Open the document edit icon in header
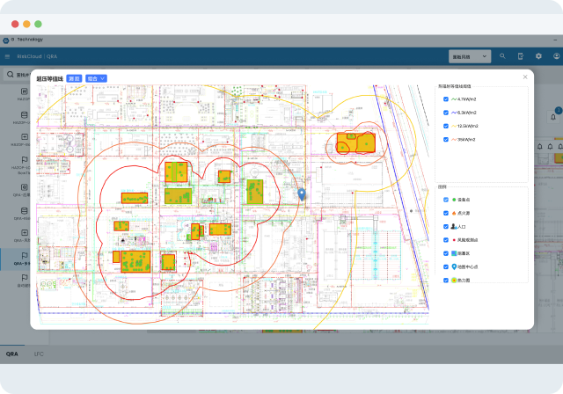This screenshot has width=563, height=394. (x=521, y=56)
